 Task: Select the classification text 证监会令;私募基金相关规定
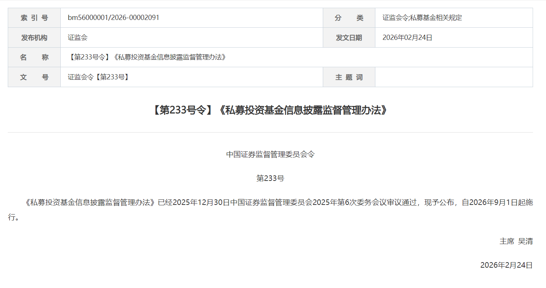(x=422, y=17)
